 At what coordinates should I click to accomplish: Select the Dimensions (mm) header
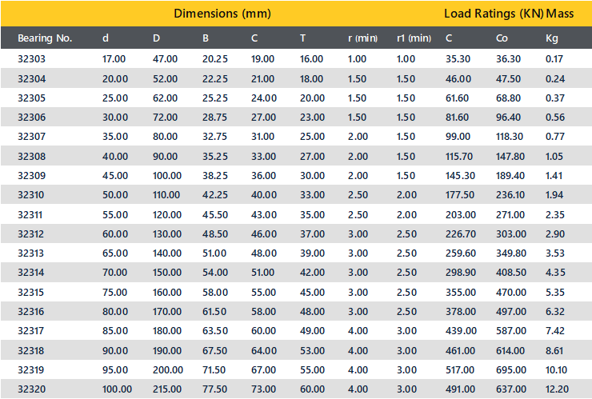click(x=222, y=14)
